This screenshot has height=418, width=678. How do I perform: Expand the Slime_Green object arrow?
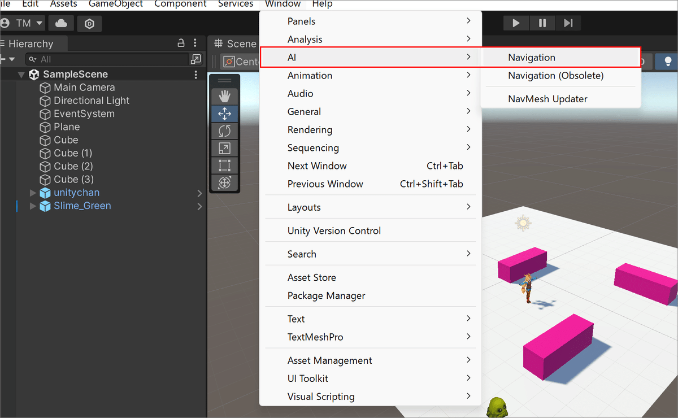33,206
